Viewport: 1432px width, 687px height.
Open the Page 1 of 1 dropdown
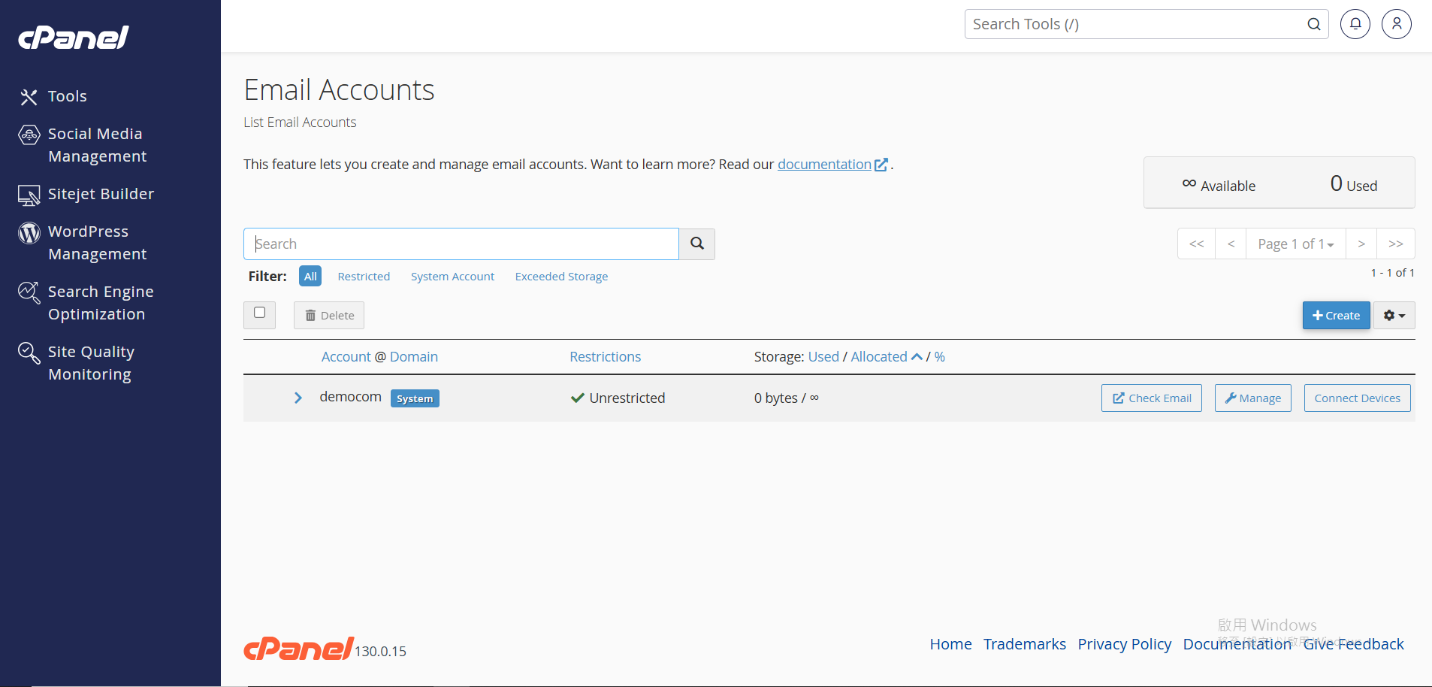[1295, 244]
